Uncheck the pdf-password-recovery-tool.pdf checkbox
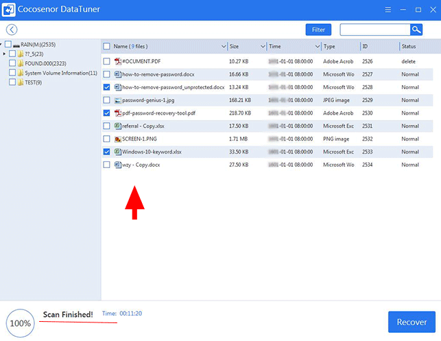The width and height of the screenshot is (441, 341). [106, 113]
